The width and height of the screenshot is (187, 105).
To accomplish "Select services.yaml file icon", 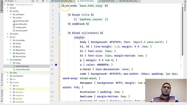I will (x=14, y=30).
